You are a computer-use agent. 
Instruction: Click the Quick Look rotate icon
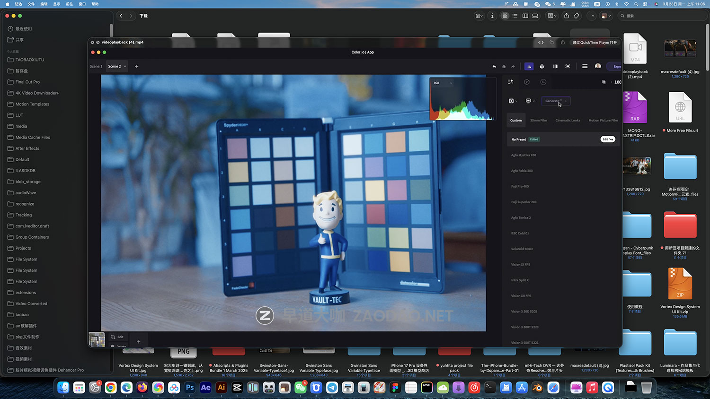(x=551, y=42)
